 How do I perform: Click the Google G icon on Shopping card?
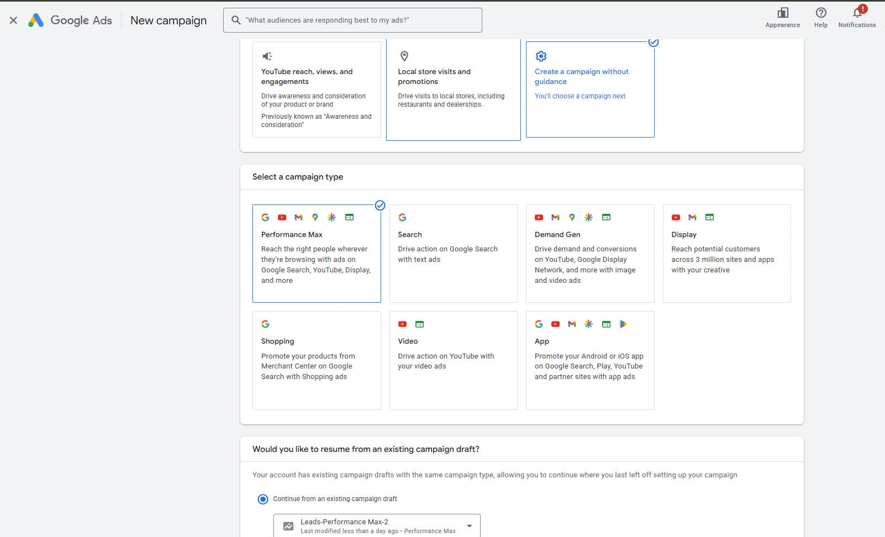coord(265,324)
